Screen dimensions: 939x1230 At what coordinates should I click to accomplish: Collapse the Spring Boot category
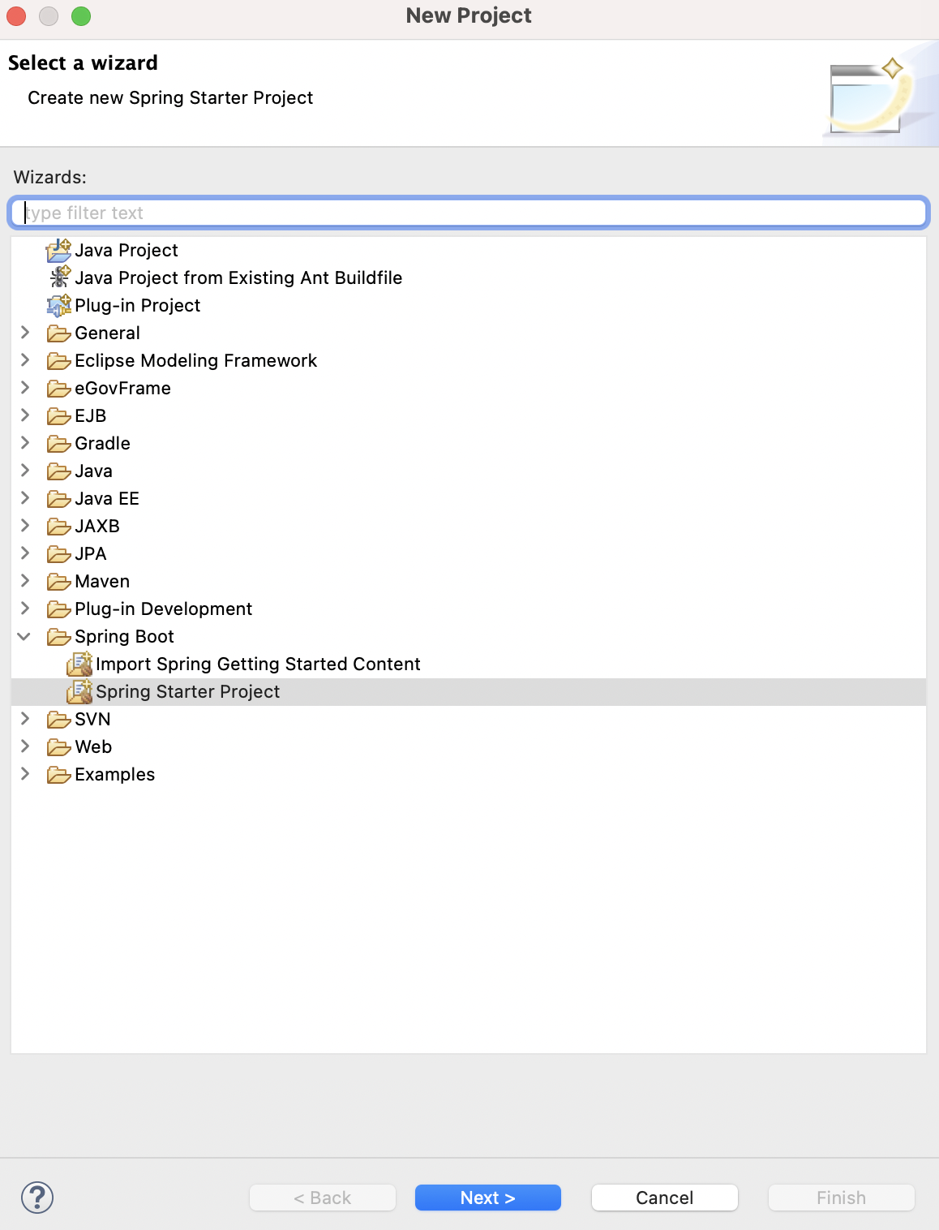(24, 636)
